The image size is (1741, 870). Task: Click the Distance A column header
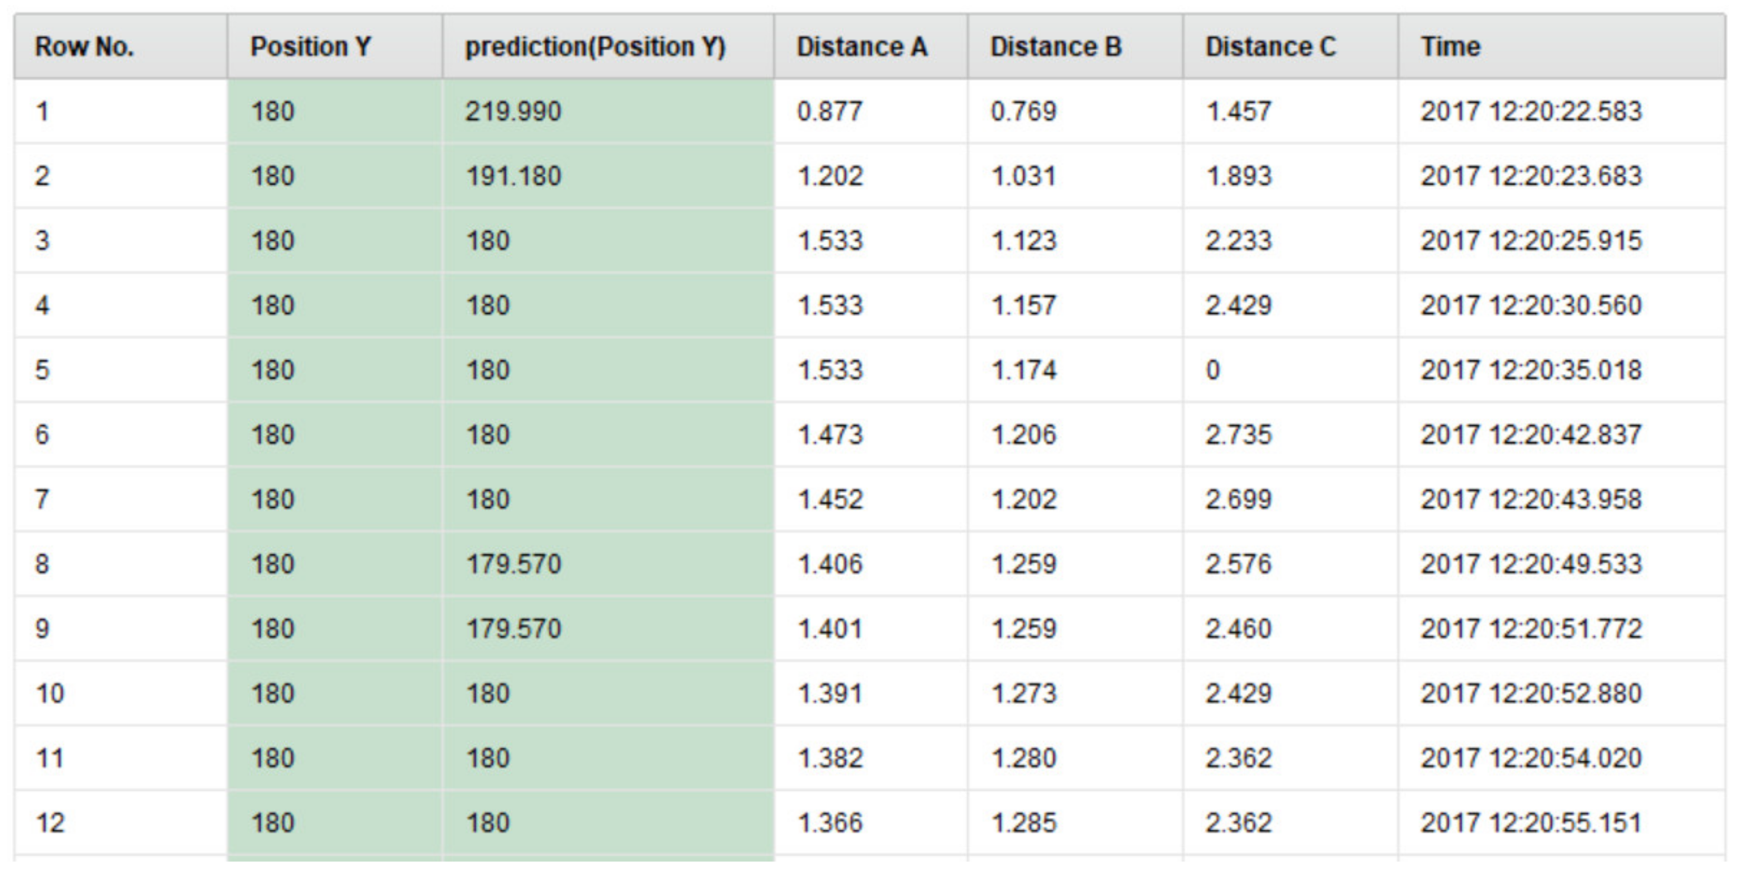coord(870,46)
